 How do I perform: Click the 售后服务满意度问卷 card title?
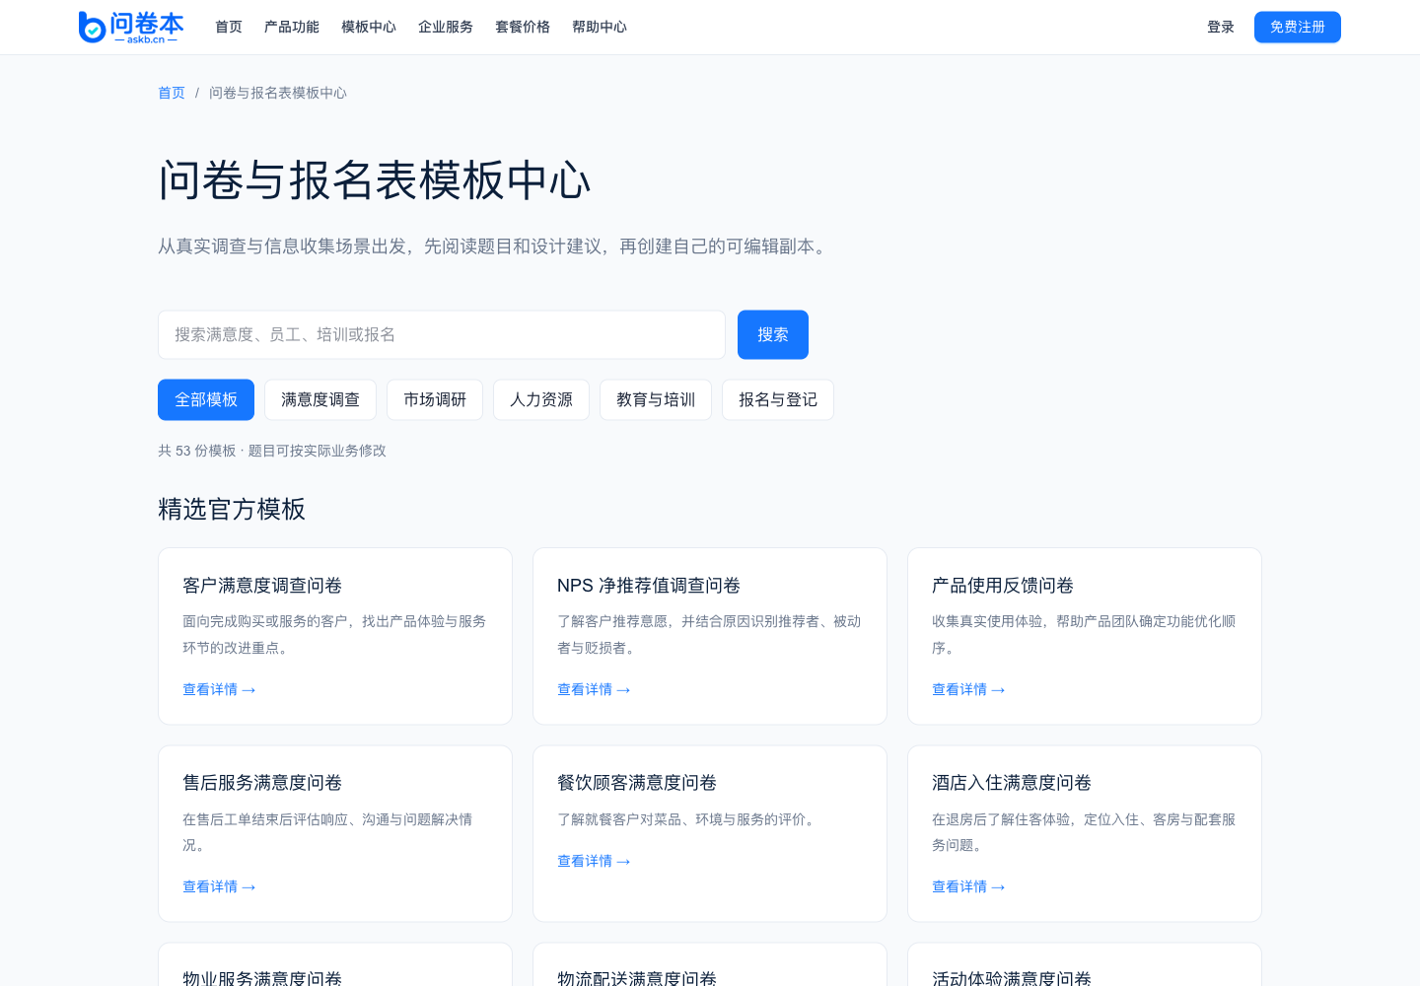(x=262, y=783)
